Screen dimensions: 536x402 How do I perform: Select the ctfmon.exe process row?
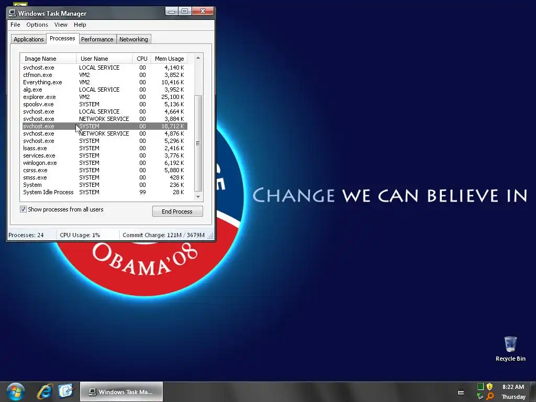[105, 75]
